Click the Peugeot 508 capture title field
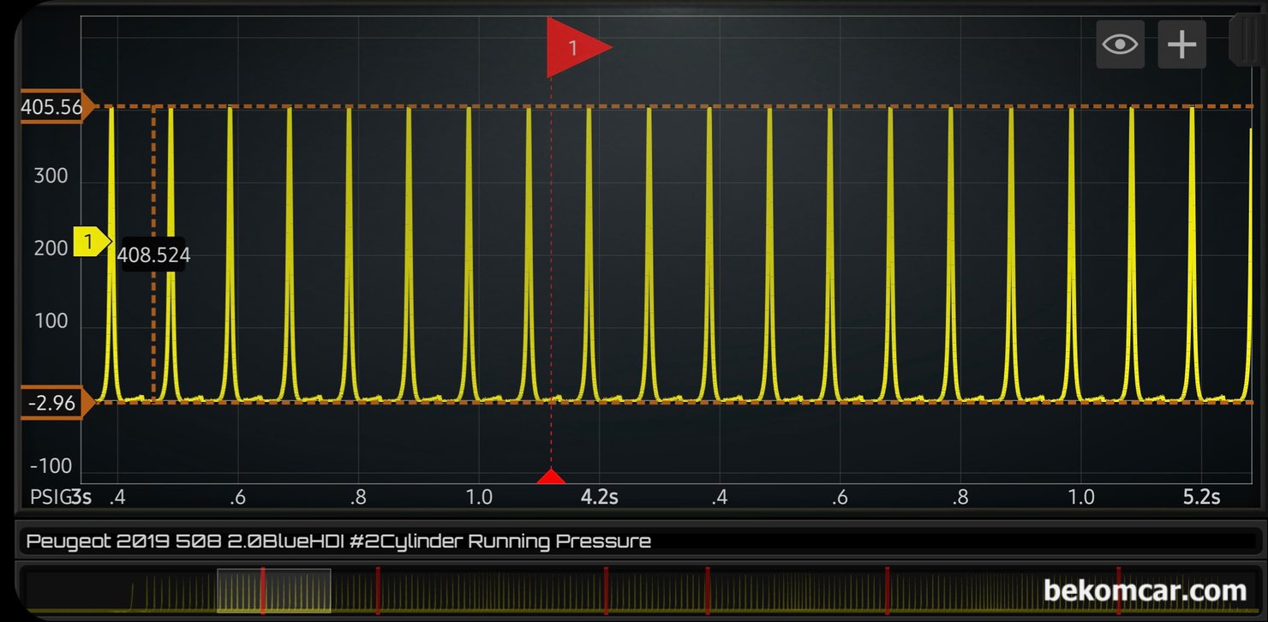Screen dimensions: 1268x622 click(634, 541)
